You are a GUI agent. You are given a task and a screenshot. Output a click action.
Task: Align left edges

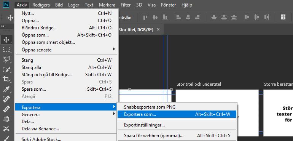[178, 17]
